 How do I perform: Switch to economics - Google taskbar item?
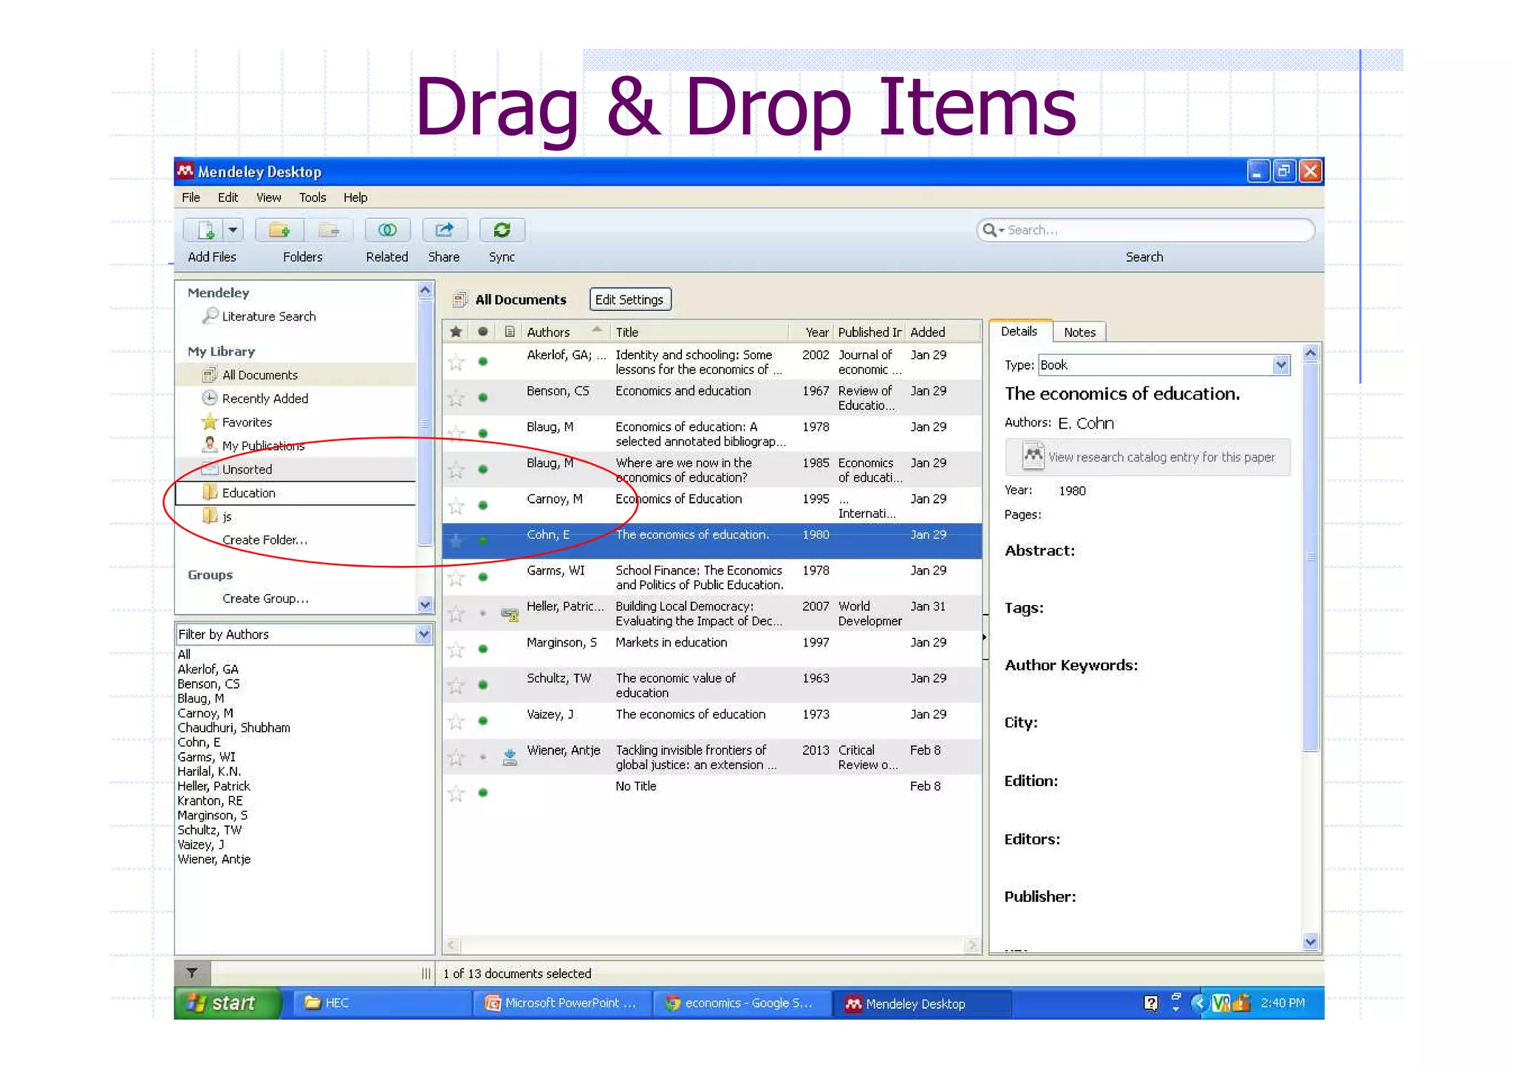pos(741,1003)
